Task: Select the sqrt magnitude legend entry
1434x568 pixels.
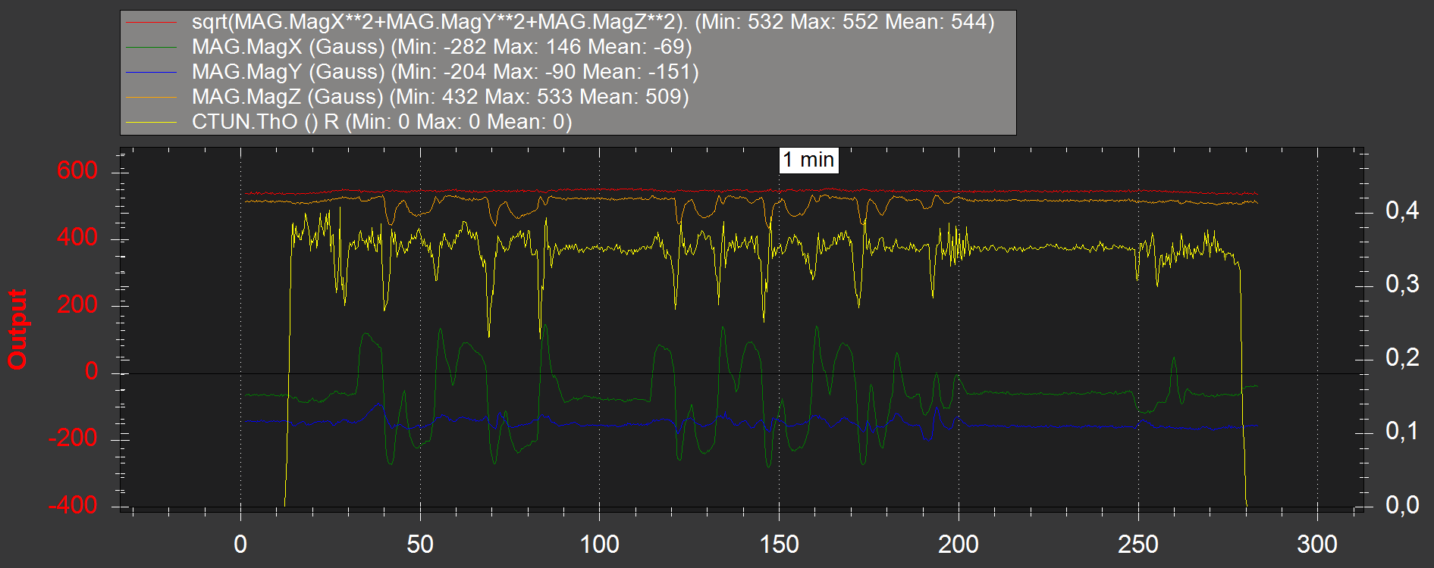Action: point(560,22)
